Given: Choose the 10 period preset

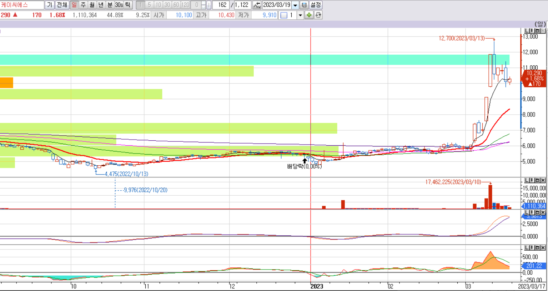Looking at the screenshot, I should coord(158,5).
